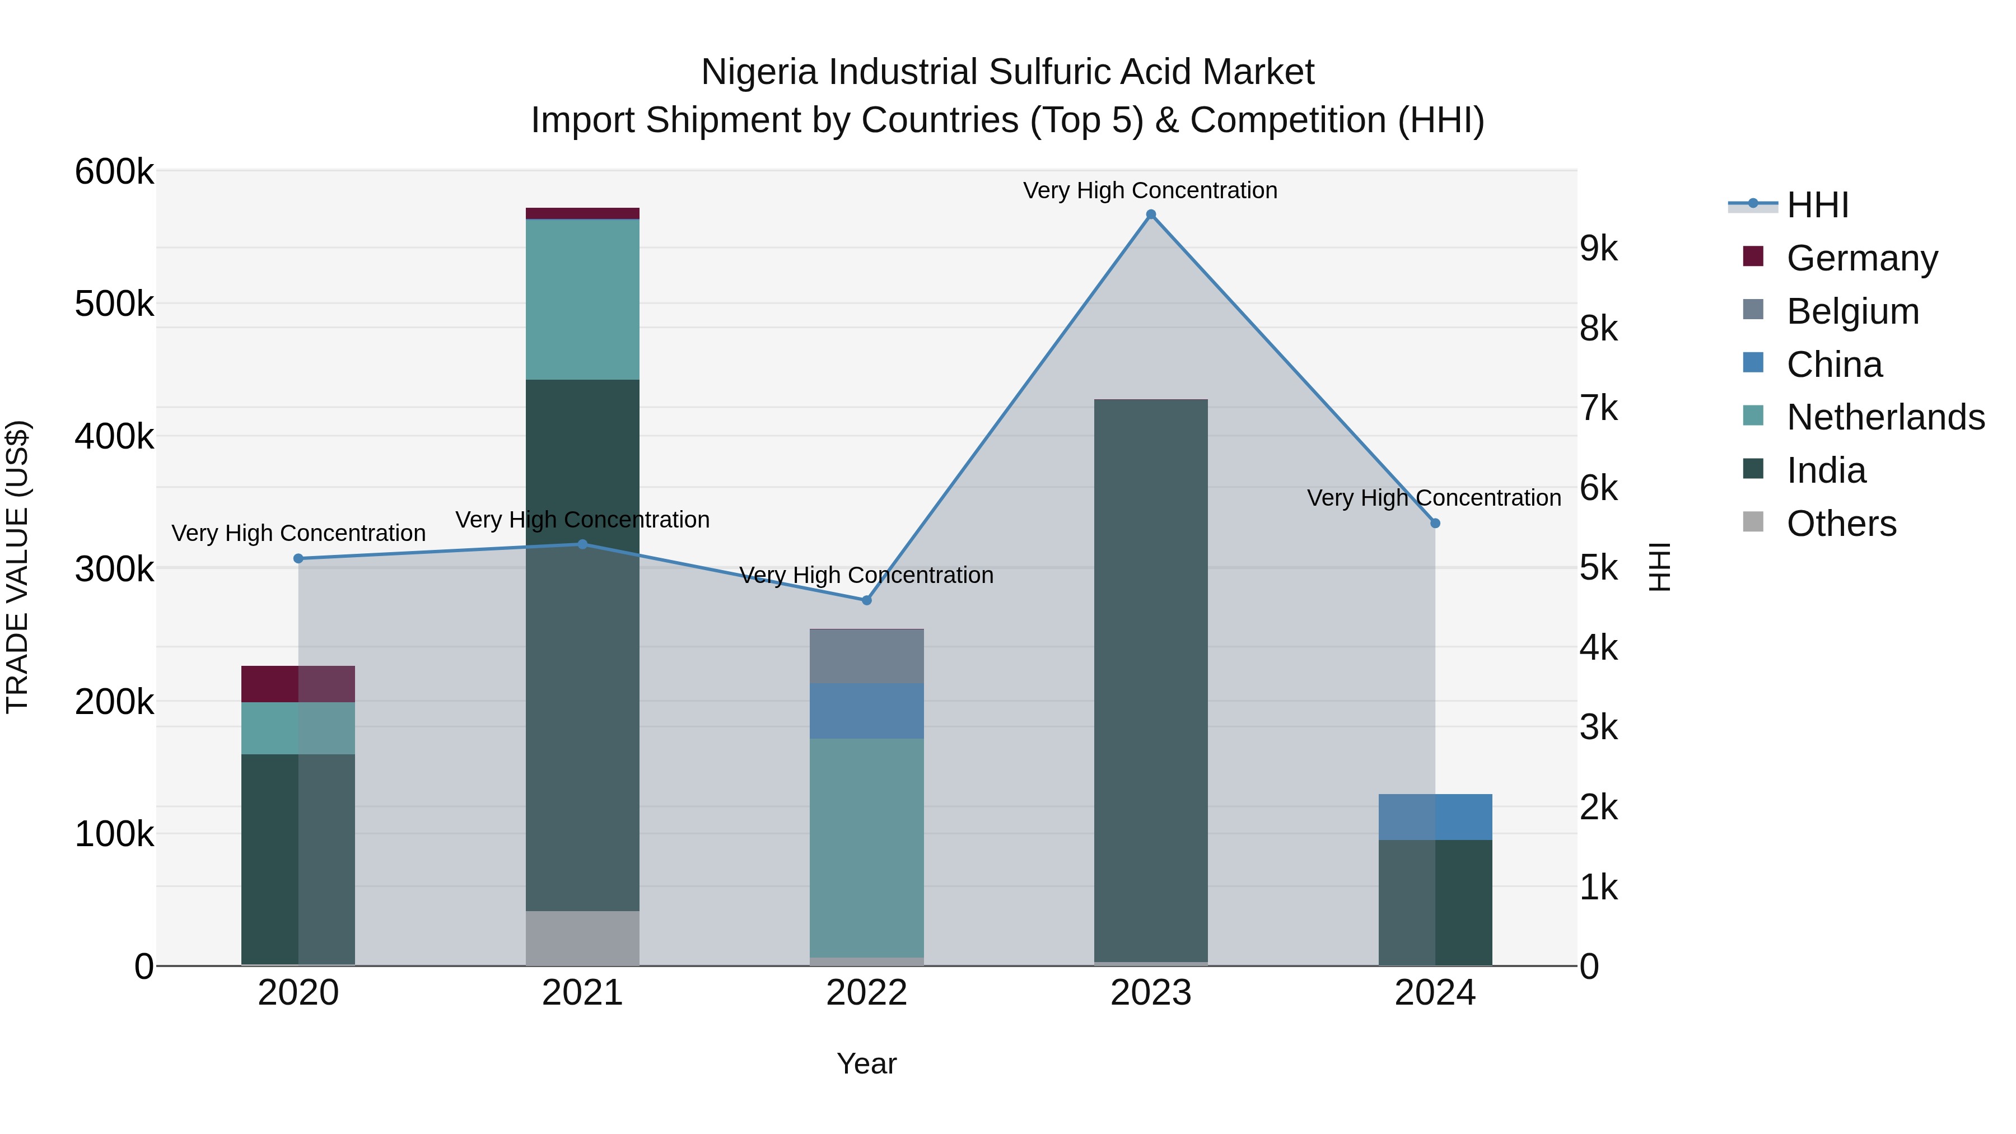Click the Others segment of the 2021 bar
Viewport: 2016px width, 1134px height.
582,939
